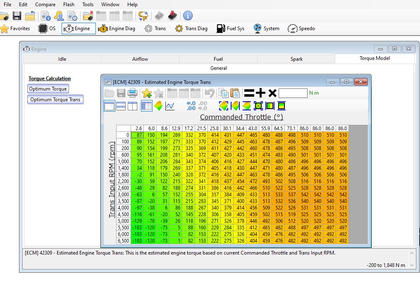The height and width of the screenshot is (281, 420).
Task: Switch to the Airflow tab
Action: [x=140, y=59]
